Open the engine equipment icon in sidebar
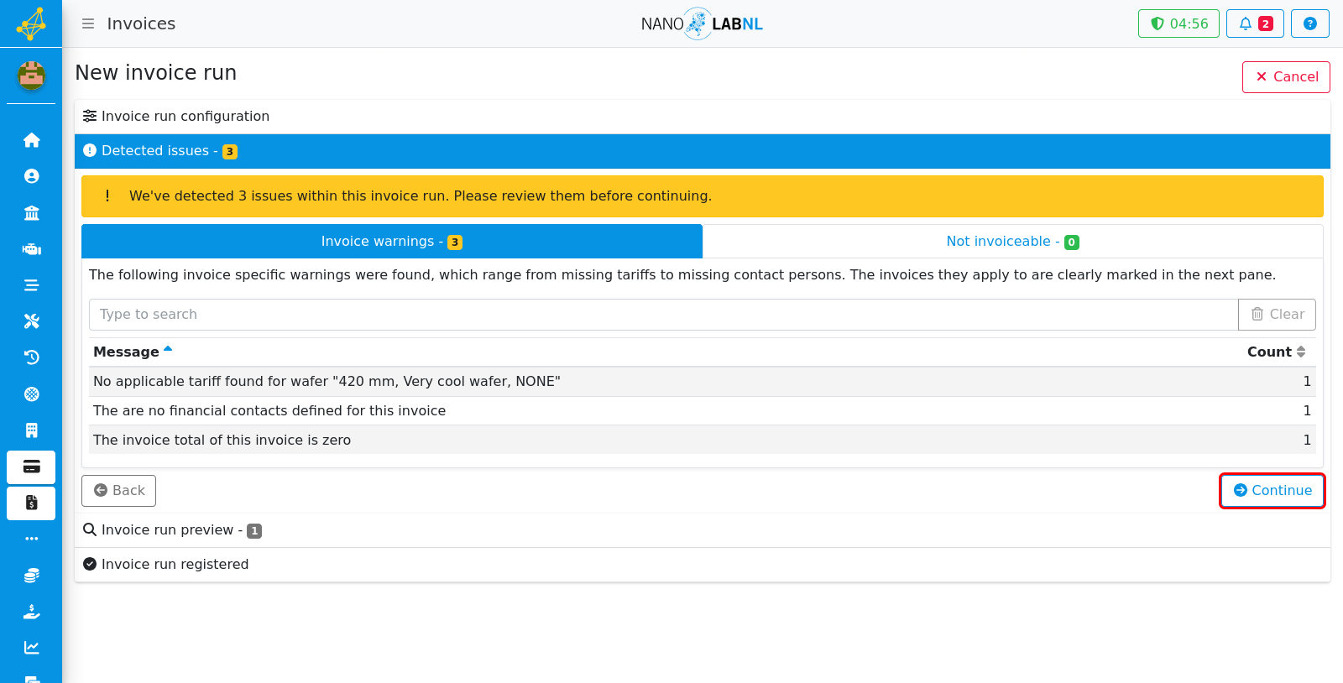 click(31, 249)
